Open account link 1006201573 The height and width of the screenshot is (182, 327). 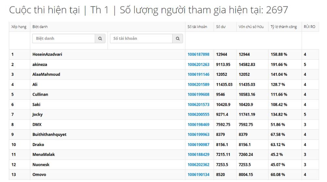click(x=198, y=105)
